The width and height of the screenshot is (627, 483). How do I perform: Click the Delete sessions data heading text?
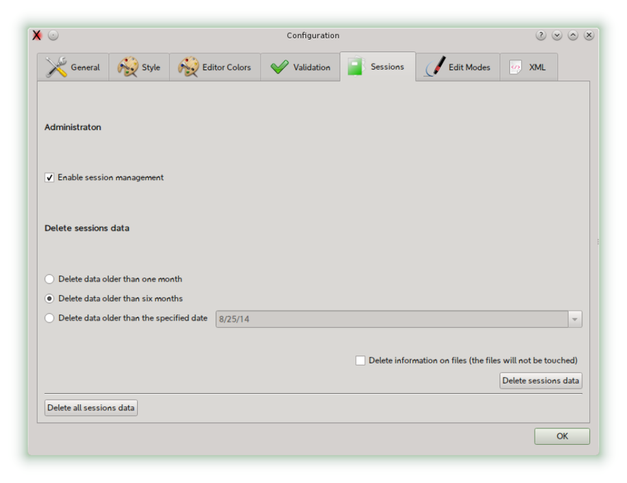(87, 228)
